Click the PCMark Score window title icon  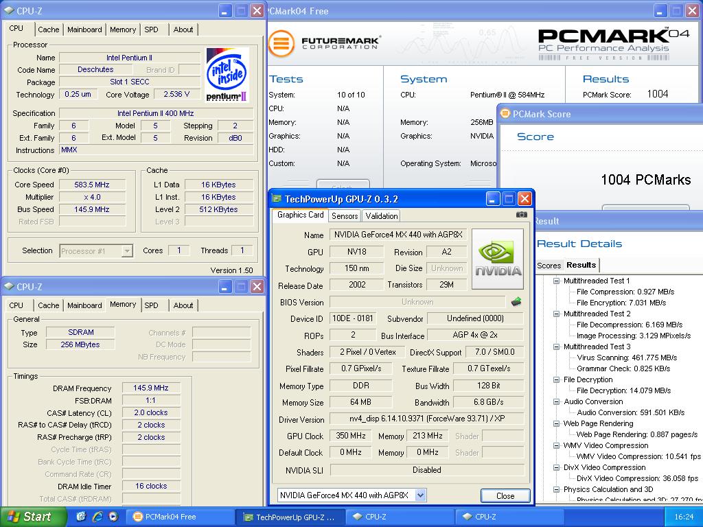point(505,113)
